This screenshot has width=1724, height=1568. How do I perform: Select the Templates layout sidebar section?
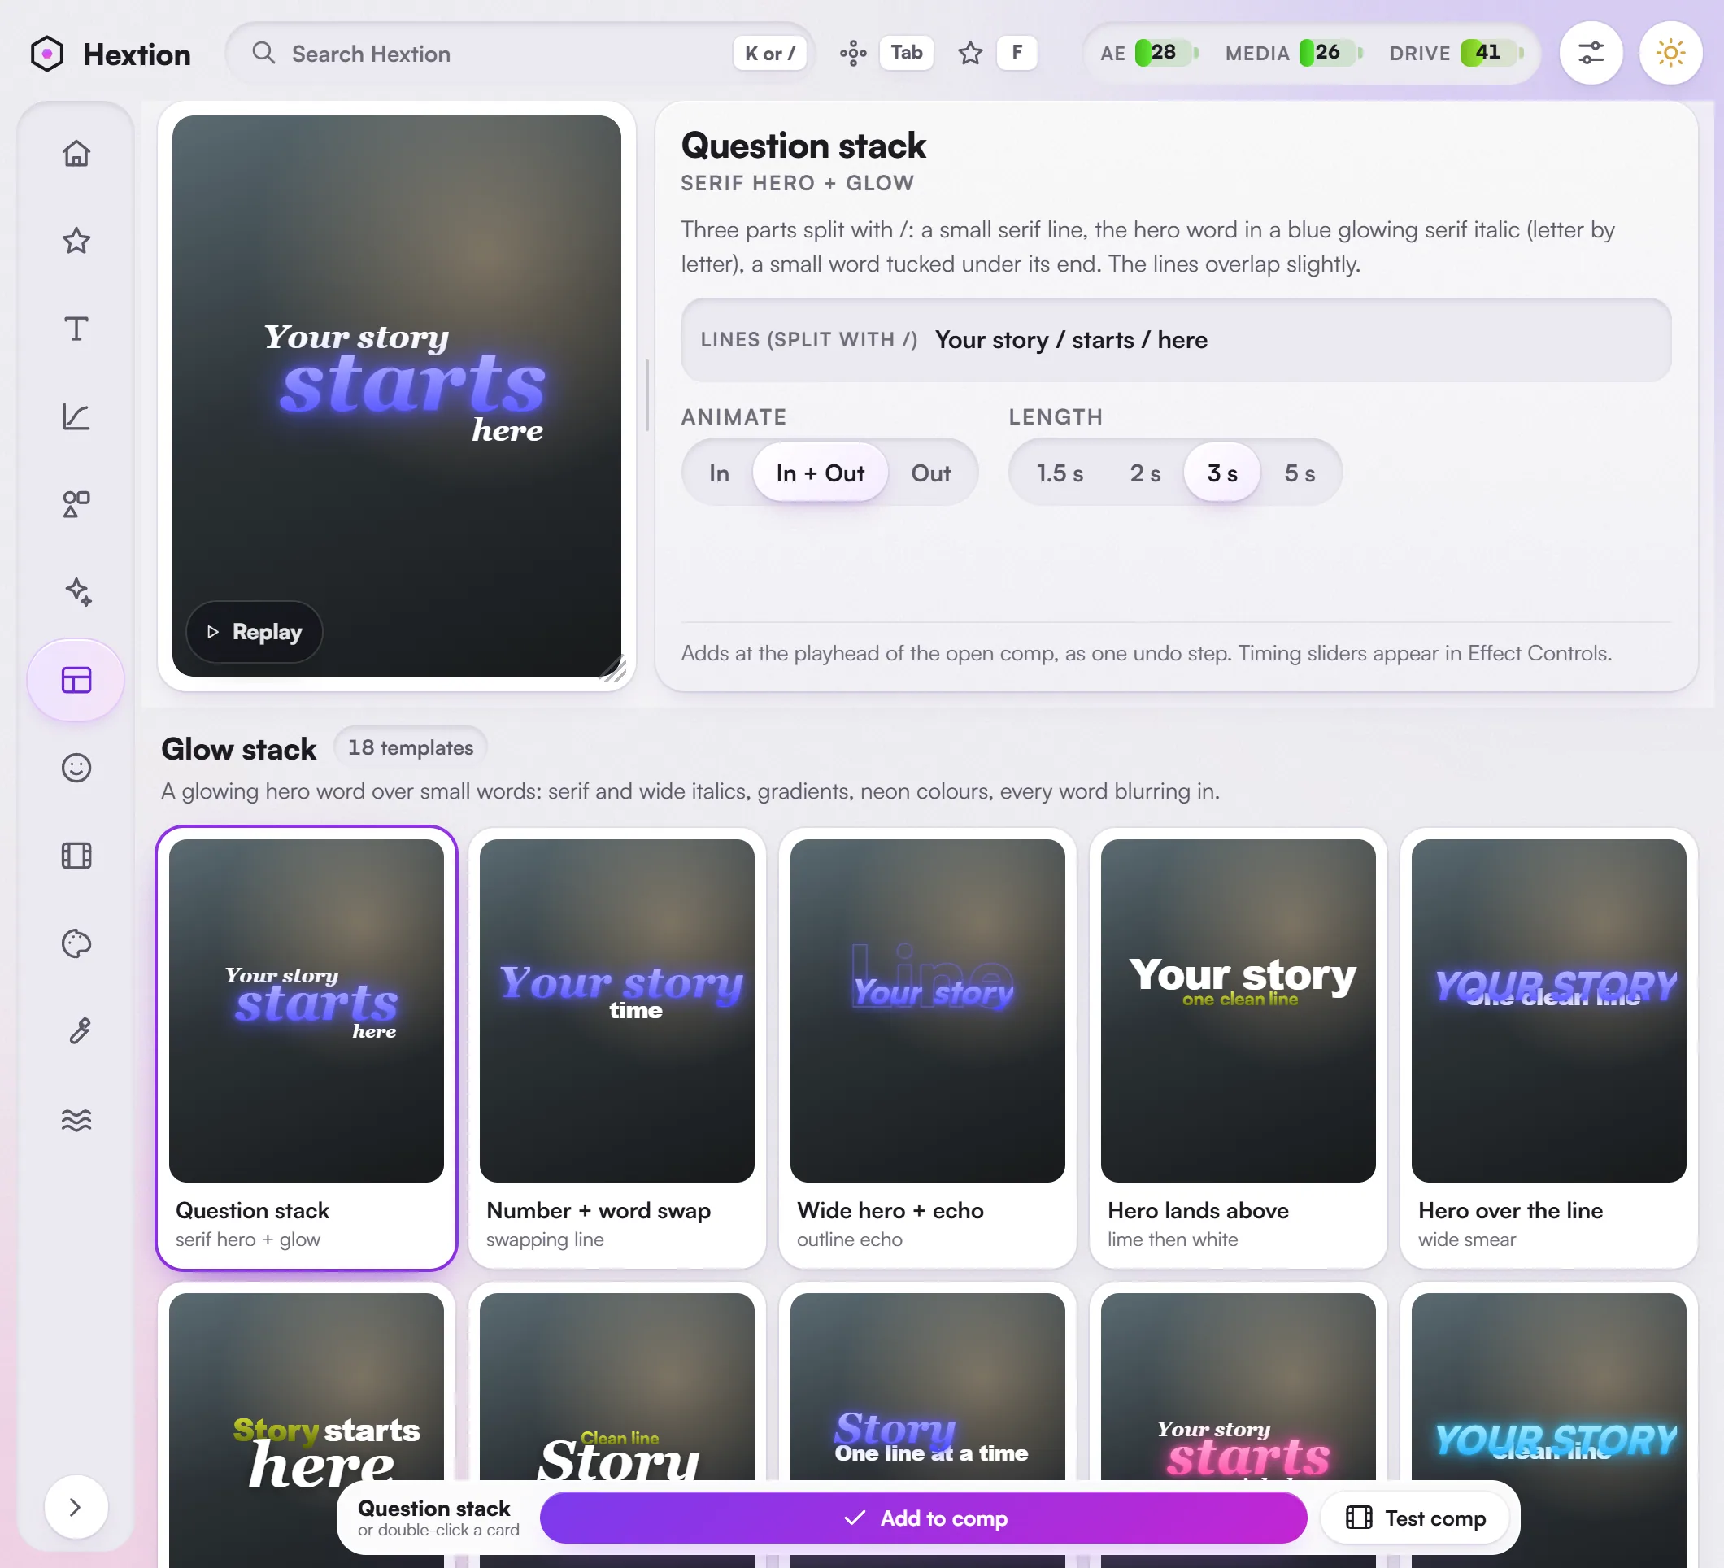76,680
